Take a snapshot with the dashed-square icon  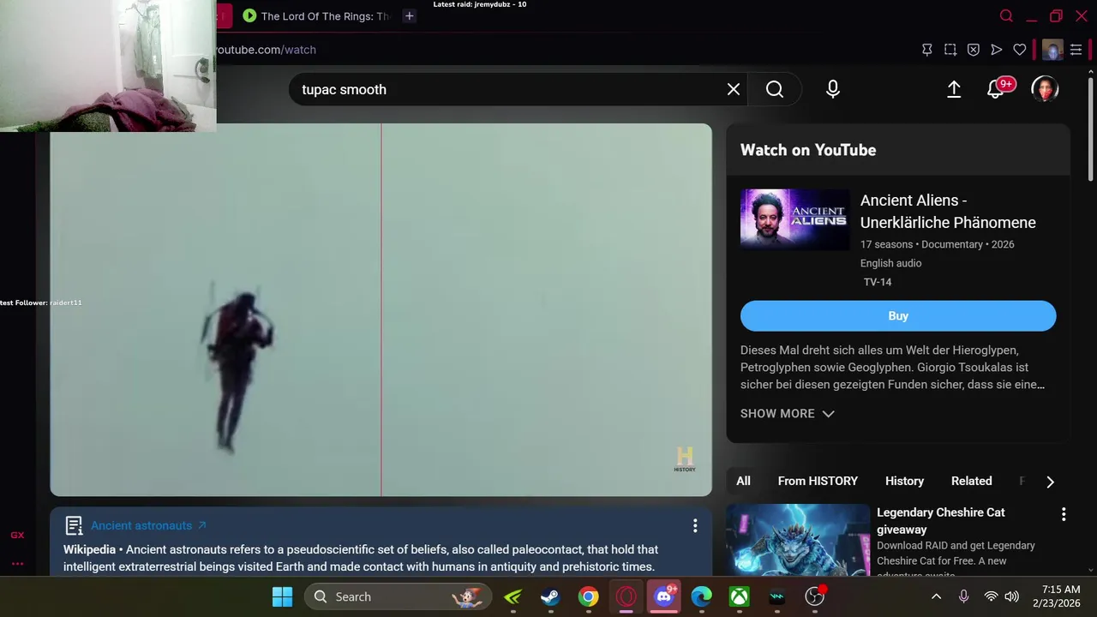[x=950, y=50]
